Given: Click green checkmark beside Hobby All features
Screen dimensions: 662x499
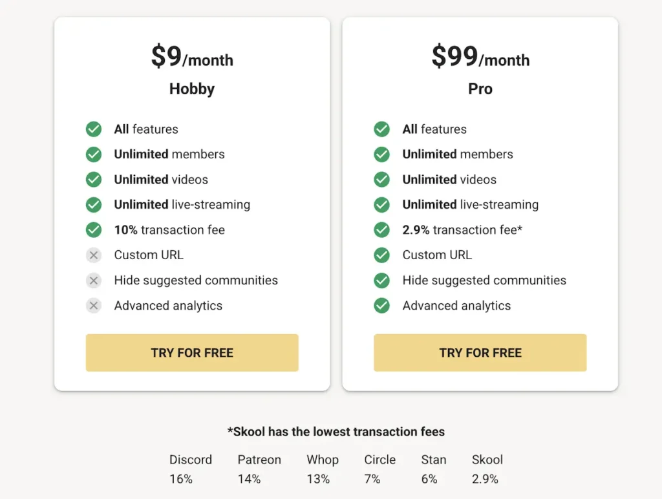Looking at the screenshot, I should click(x=94, y=129).
